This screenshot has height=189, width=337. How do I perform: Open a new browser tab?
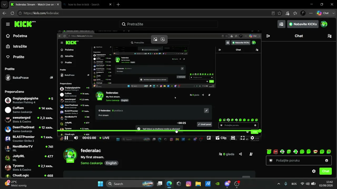pyautogui.click(x=118, y=4)
